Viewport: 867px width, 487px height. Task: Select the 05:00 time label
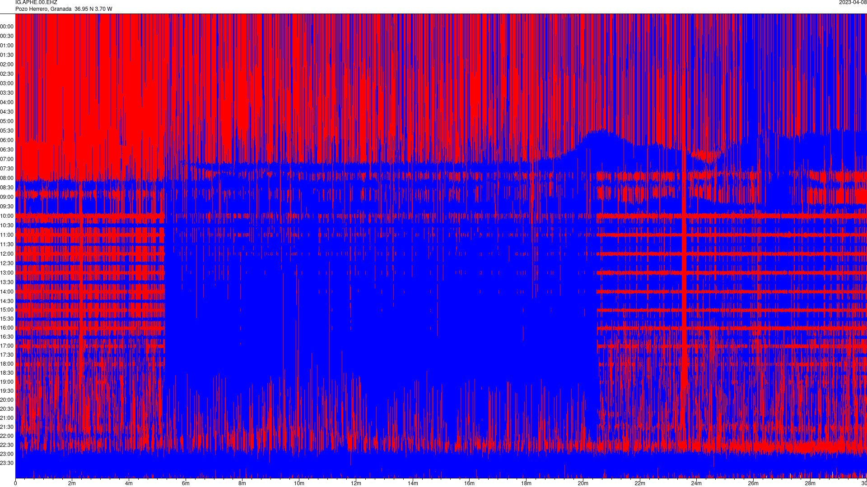pos(7,121)
